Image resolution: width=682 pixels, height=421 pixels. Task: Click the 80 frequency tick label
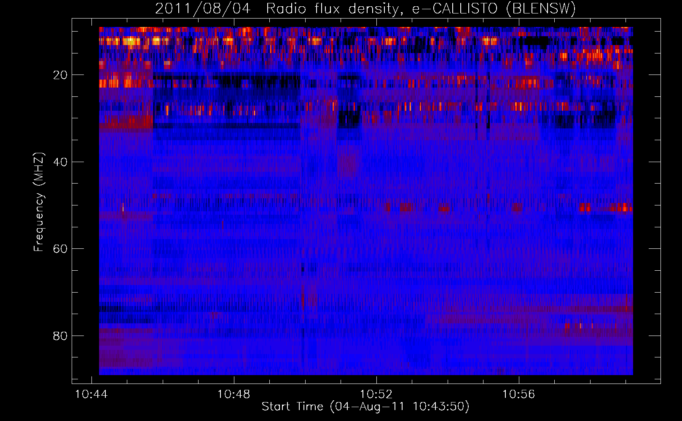(x=60, y=336)
